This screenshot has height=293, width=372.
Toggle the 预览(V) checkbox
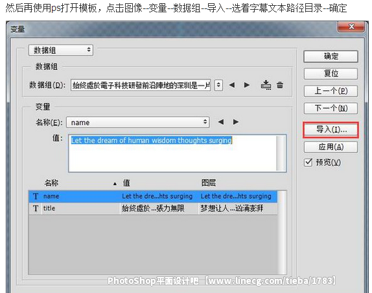[x=308, y=162]
